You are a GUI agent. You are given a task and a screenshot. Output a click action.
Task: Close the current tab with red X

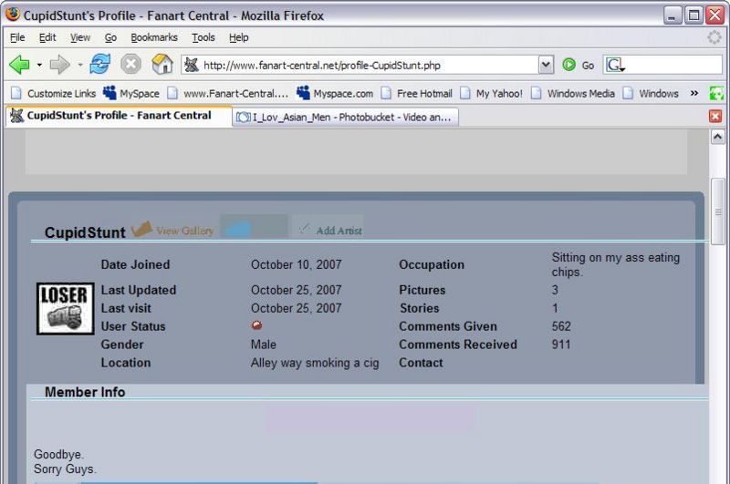715,117
